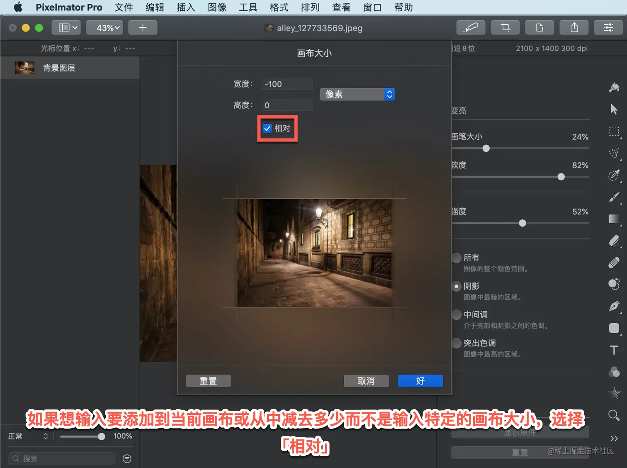Click the plus add button in toolbar
The width and height of the screenshot is (627, 468).
coord(143,28)
